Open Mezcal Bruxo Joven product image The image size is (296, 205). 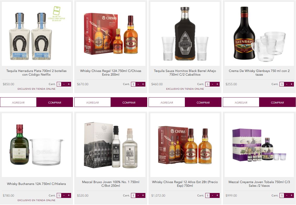tap(111, 145)
